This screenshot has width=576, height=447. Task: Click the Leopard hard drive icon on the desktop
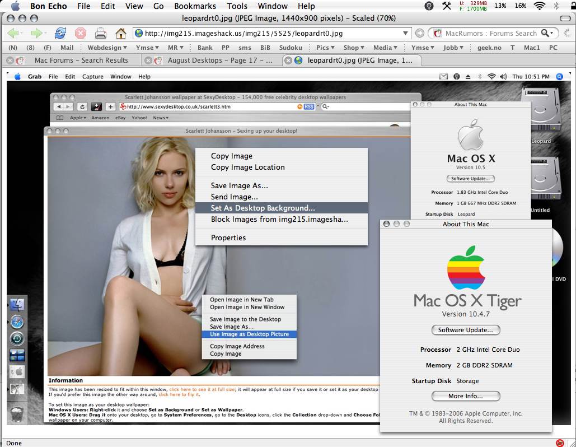point(542,110)
